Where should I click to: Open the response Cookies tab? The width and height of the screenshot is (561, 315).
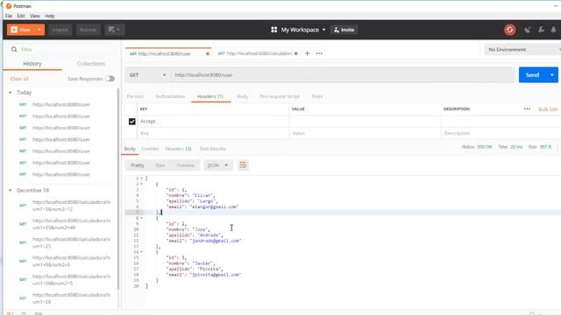(150, 149)
